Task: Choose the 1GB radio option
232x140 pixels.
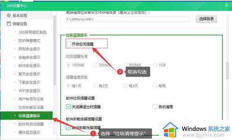Action: (x=155, y=65)
